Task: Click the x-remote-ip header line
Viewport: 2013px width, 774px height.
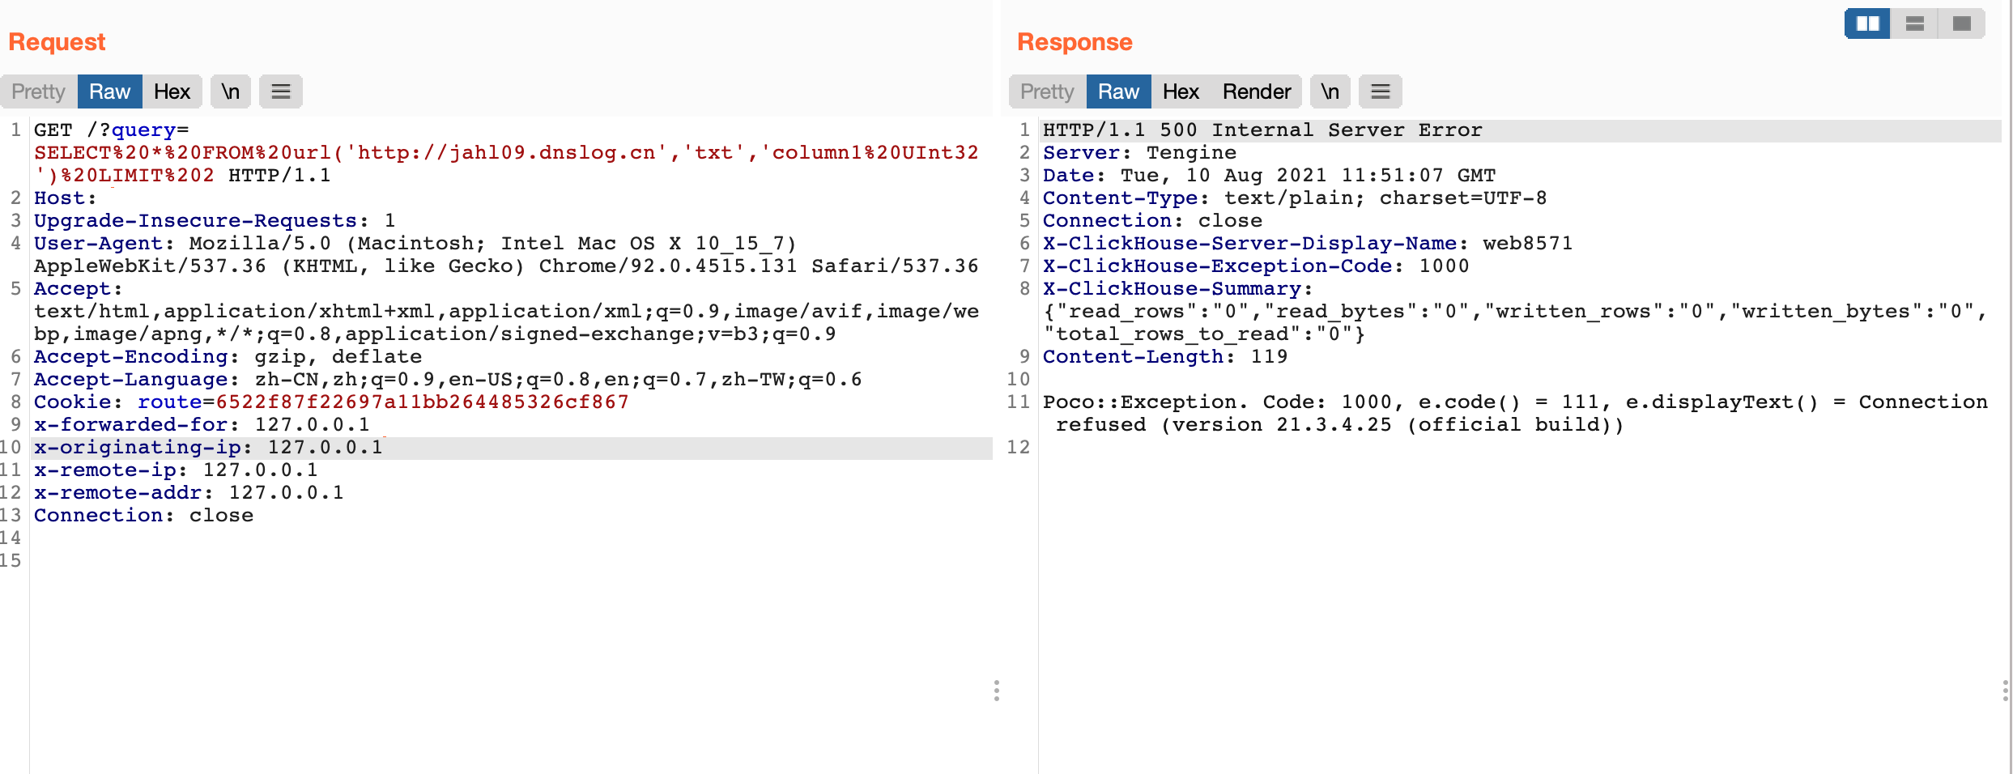Action: 176,470
